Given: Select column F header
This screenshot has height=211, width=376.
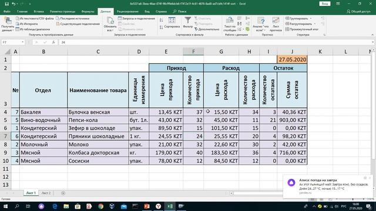Looking at the screenshot, I should [193, 52].
